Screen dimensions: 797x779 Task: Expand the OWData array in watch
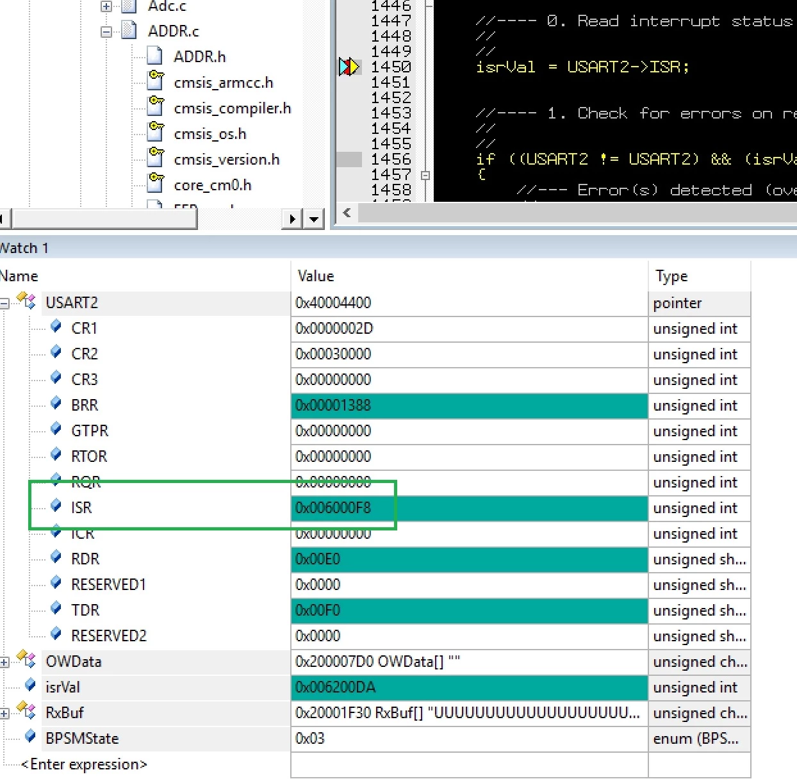[4, 662]
